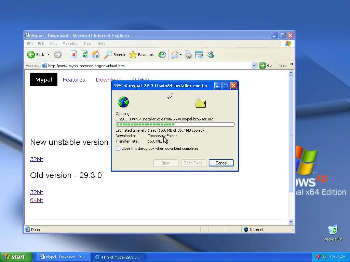
Task: Click the download progress bar
Action: click(175, 124)
